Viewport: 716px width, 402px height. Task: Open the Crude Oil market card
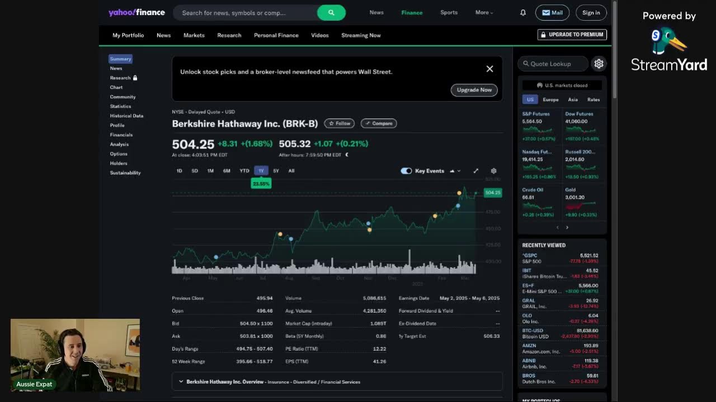[x=540, y=203]
